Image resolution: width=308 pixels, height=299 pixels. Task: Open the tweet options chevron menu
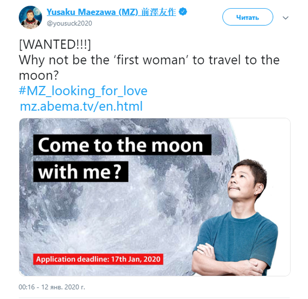click(285, 18)
